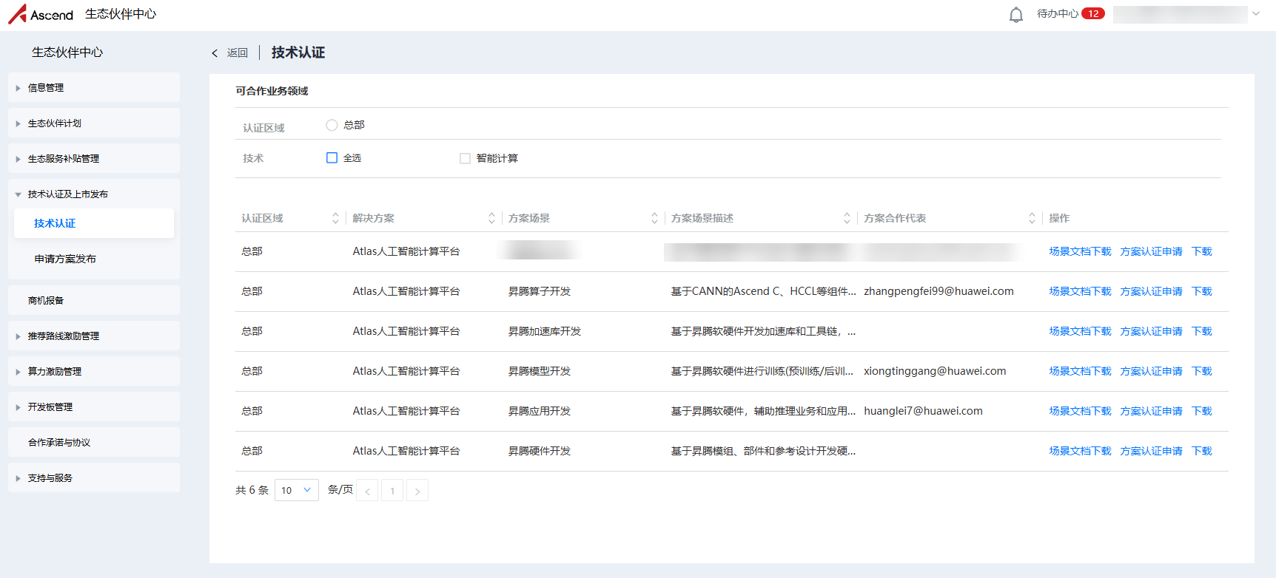Click 下载 for 昇腾模型开发 row
The image size is (1276, 578).
pos(1202,371)
